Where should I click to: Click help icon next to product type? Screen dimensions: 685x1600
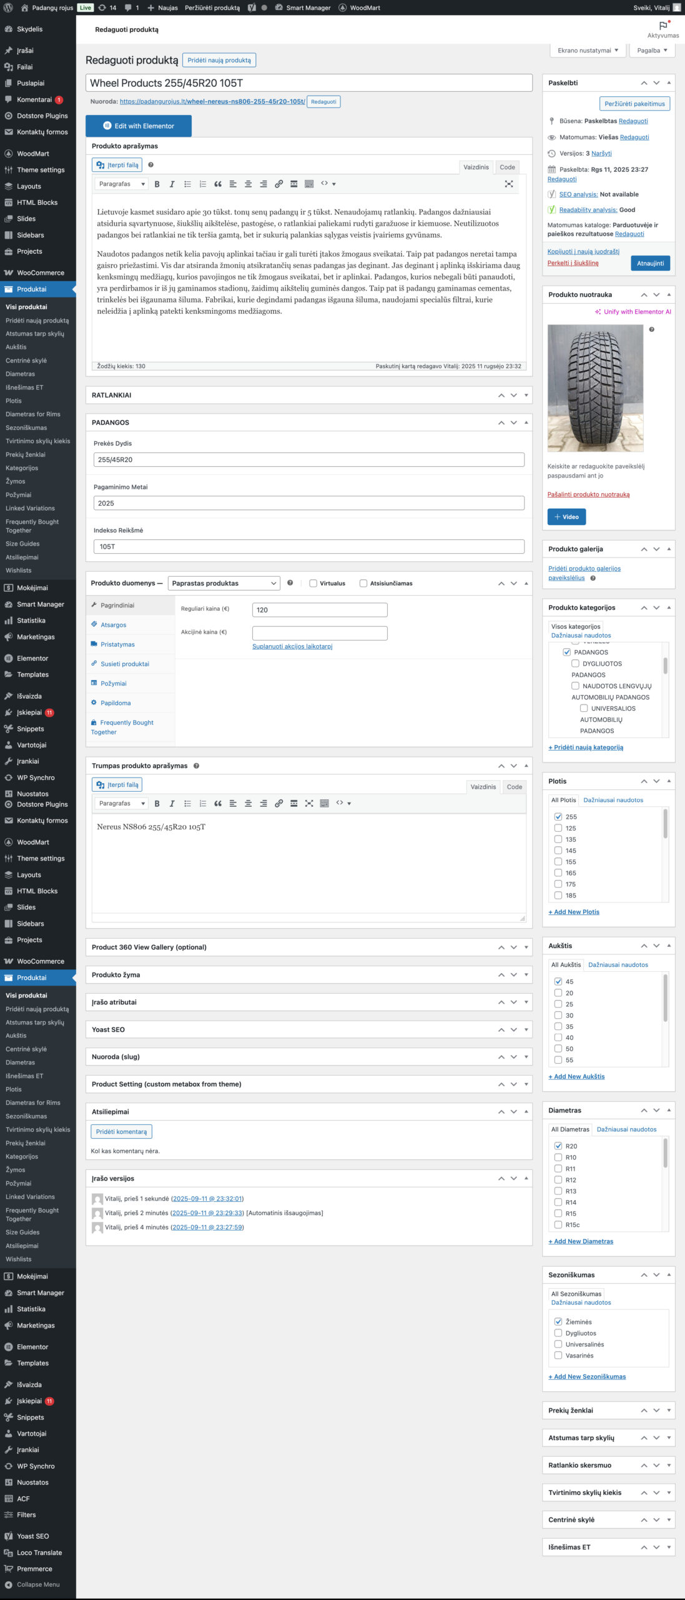pyautogui.click(x=290, y=582)
